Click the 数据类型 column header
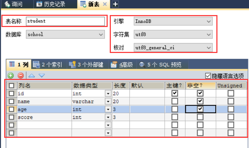This screenshot has height=148, width=249. pyautogui.click(x=92, y=86)
